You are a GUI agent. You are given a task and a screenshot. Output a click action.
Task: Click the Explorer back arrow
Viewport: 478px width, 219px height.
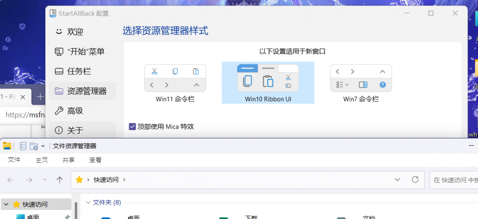[11, 180]
